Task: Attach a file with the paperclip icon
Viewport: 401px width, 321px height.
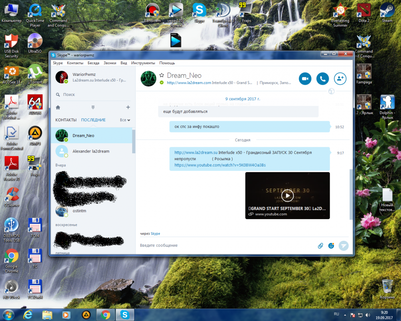Action: click(320, 246)
